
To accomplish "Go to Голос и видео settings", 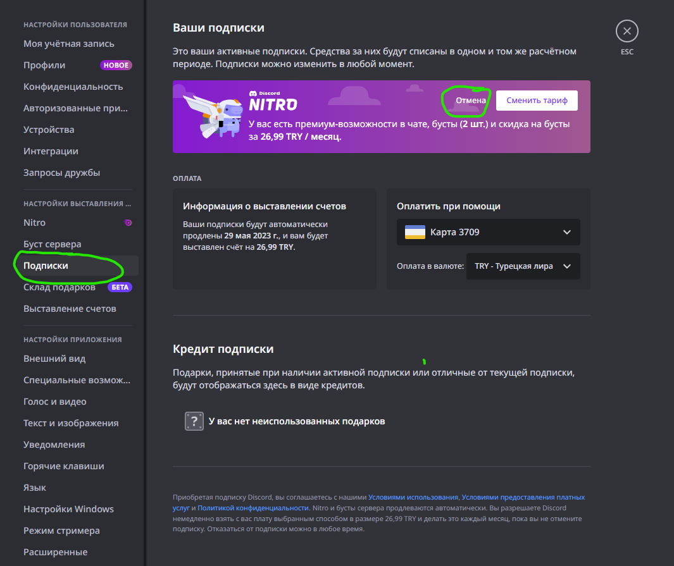I will coord(54,402).
